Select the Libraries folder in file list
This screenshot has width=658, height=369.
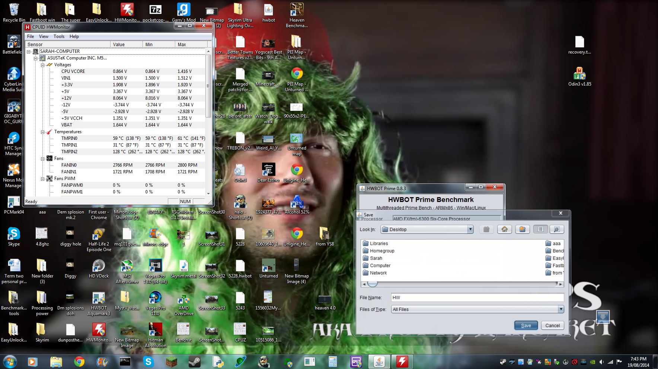(x=376, y=243)
